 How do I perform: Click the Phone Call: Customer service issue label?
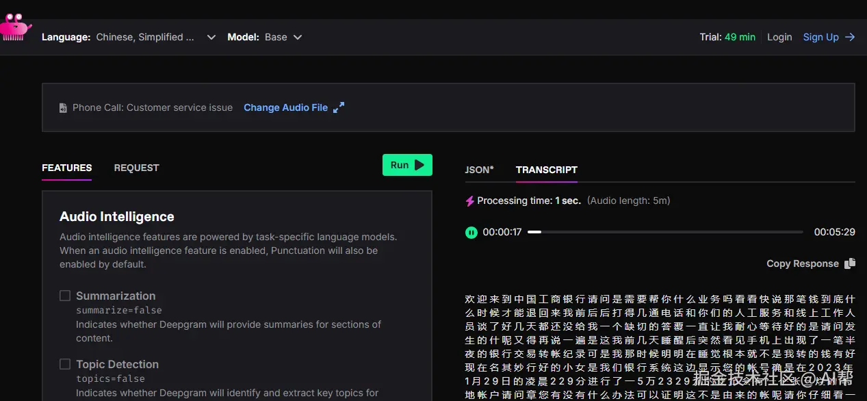(x=153, y=107)
